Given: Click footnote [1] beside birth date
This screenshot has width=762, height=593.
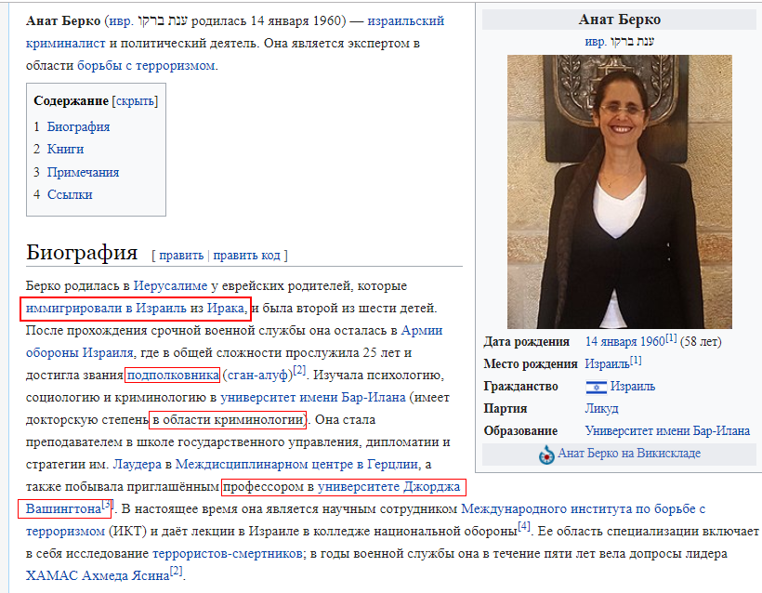Looking at the screenshot, I should pos(671,337).
